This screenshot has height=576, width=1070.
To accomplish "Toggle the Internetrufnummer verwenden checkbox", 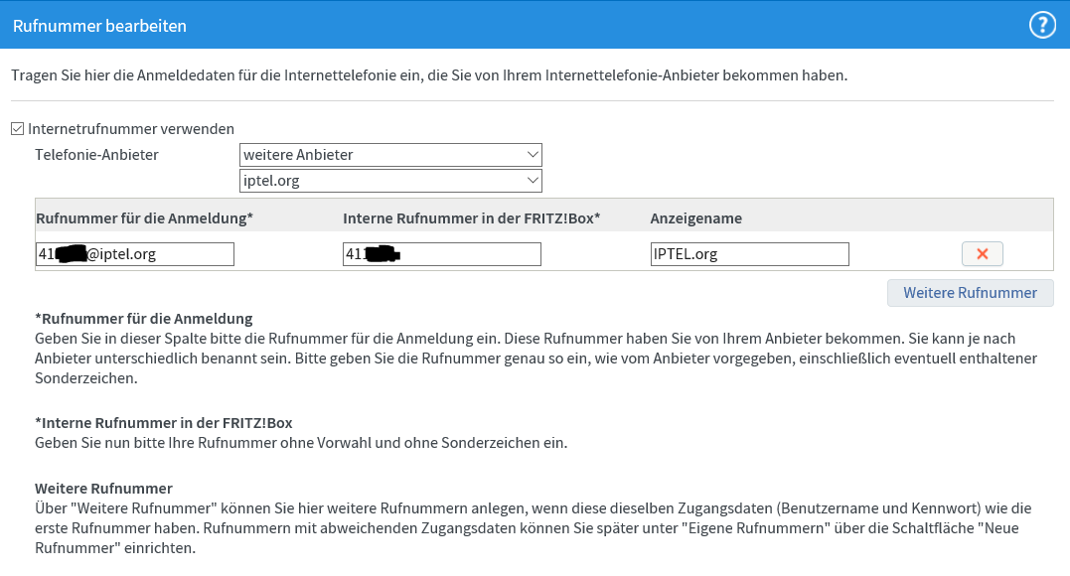I will click(17, 128).
